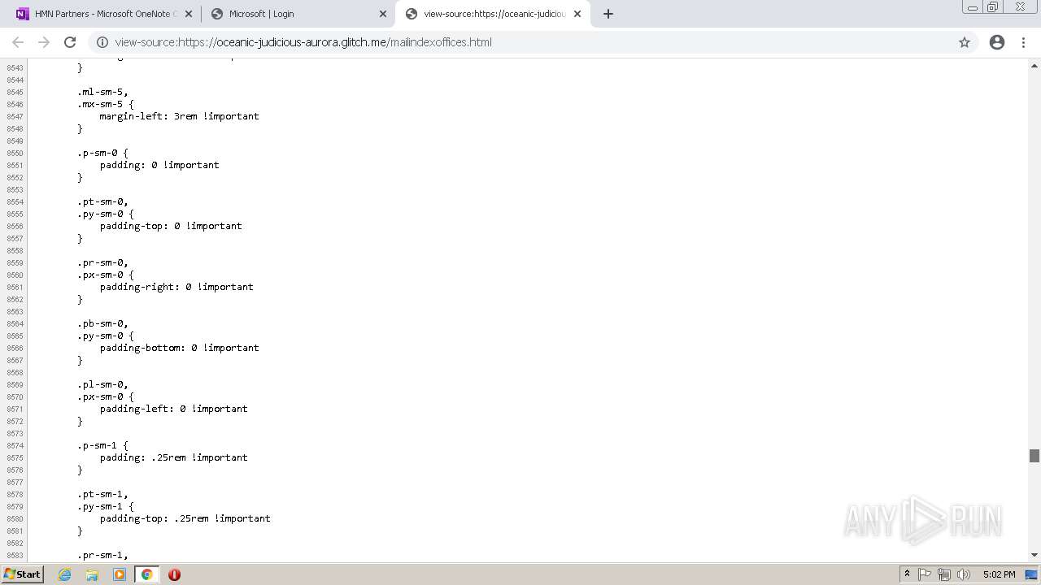This screenshot has height=585, width=1041.
Task: Reload the current page
Action: pyautogui.click(x=70, y=42)
